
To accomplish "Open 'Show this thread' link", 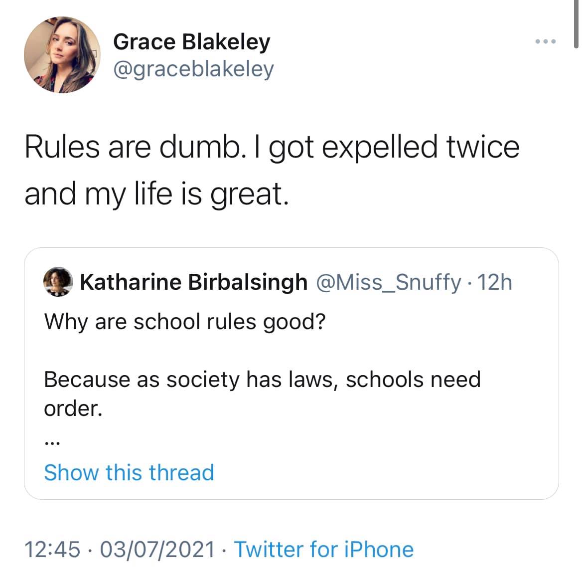I will (x=129, y=472).
